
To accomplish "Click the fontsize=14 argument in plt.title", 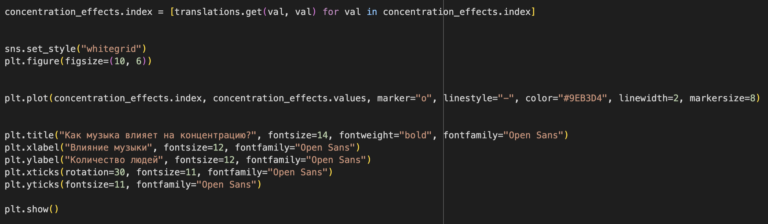I will point(298,135).
